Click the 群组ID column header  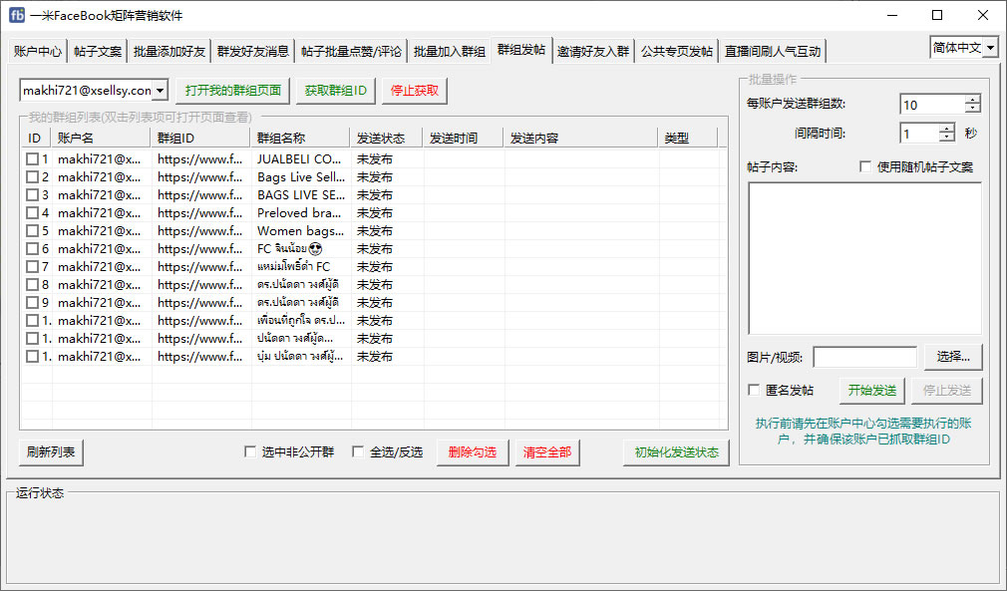coord(201,138)
